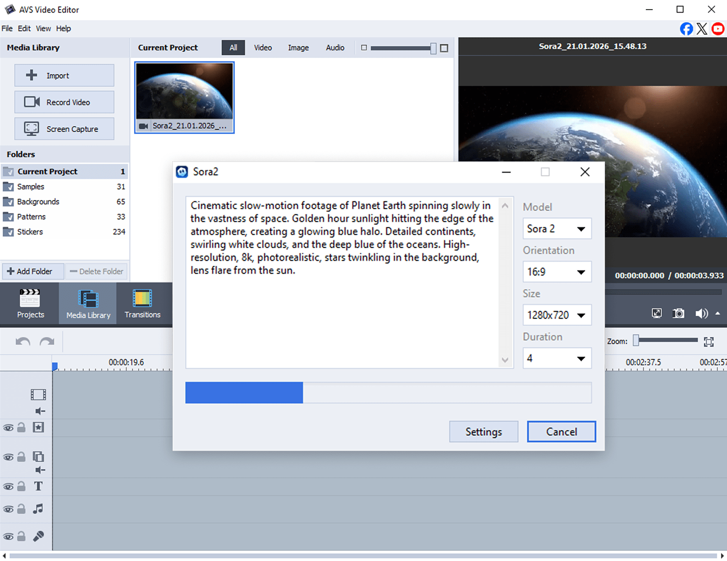Hide the voice track

tap(9, 536)
